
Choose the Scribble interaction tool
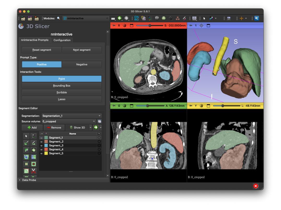(62, 92)
